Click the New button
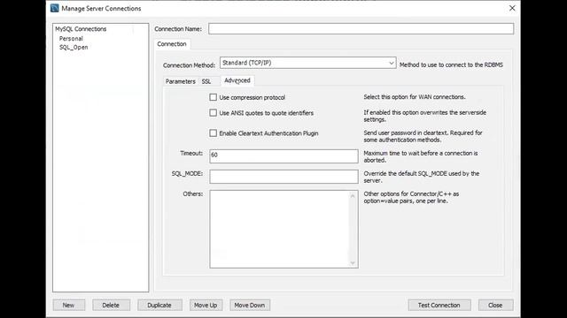This screenshot has height=318, width=567. tap(68, 305)
